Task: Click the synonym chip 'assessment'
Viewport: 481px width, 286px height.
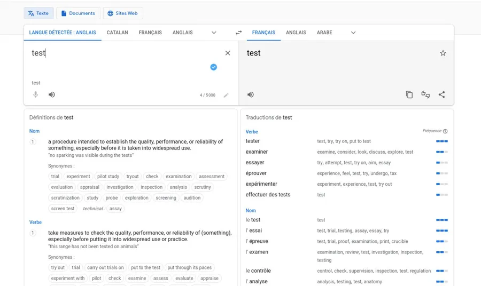Action: tap(212, 177)
